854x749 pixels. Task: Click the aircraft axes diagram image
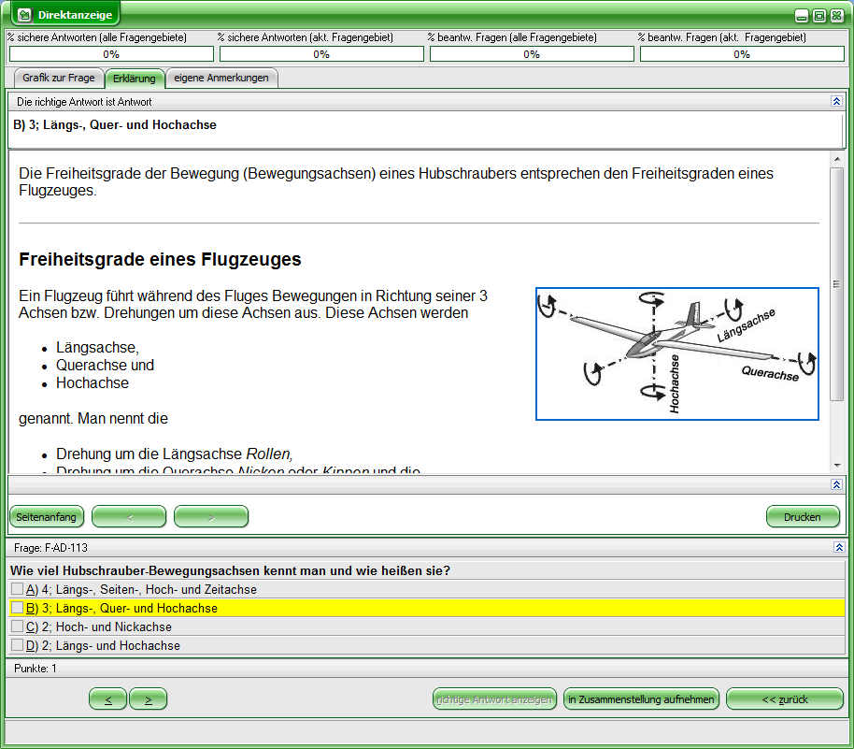pyautogui.click(x=677, y=353)
